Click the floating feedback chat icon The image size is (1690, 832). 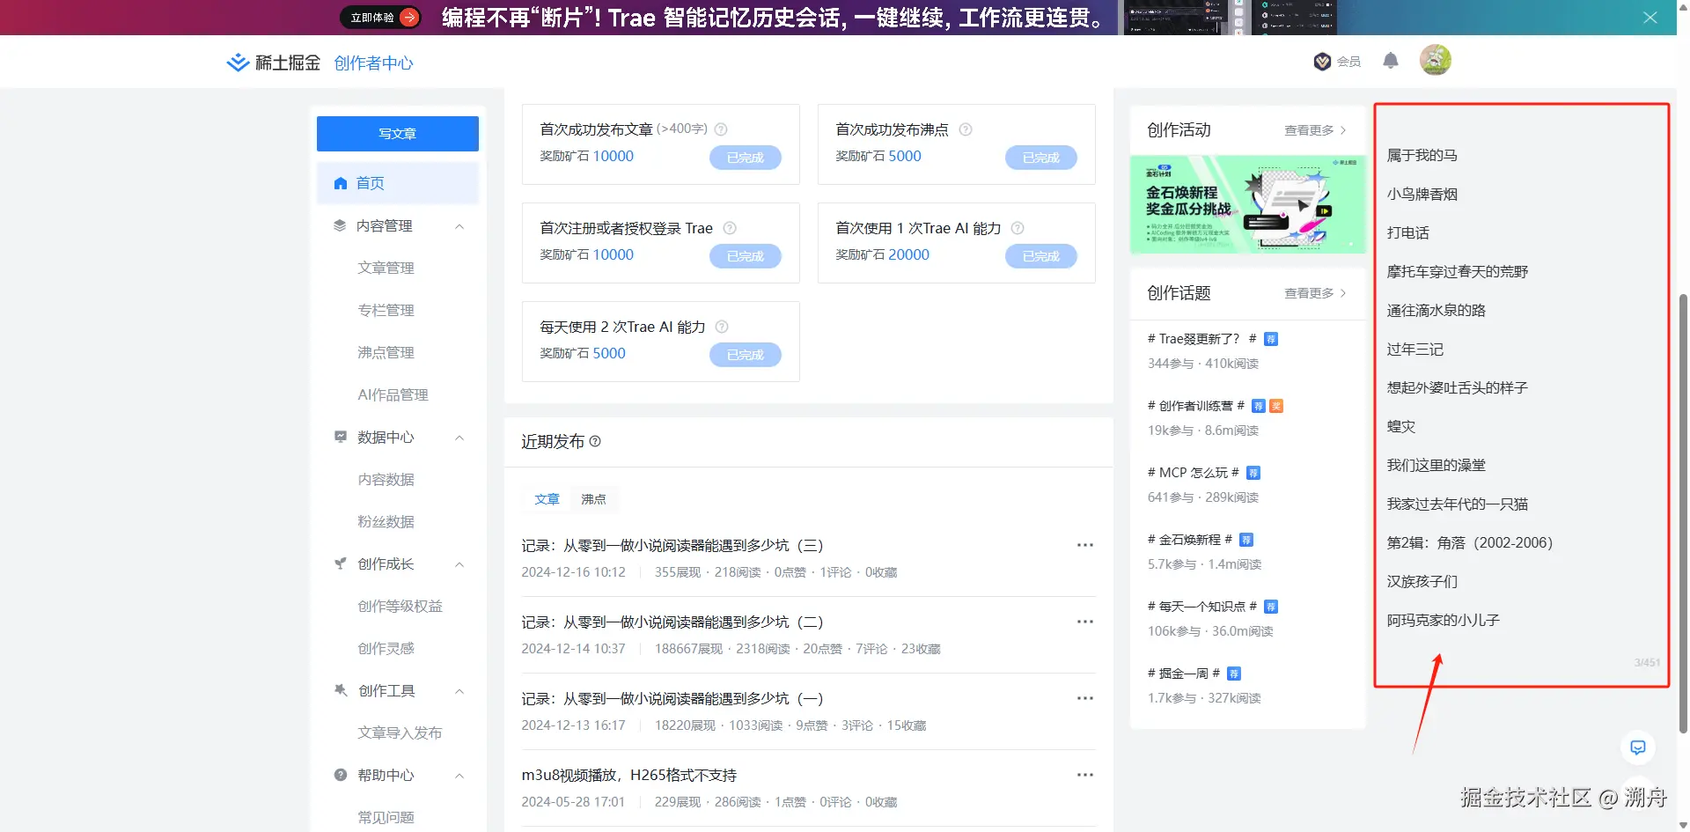point(1638,747)
